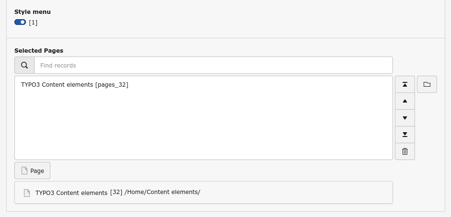This screenshot has height=217, width=451.
Task: Move selected item down one position
Action: [405, 118]
